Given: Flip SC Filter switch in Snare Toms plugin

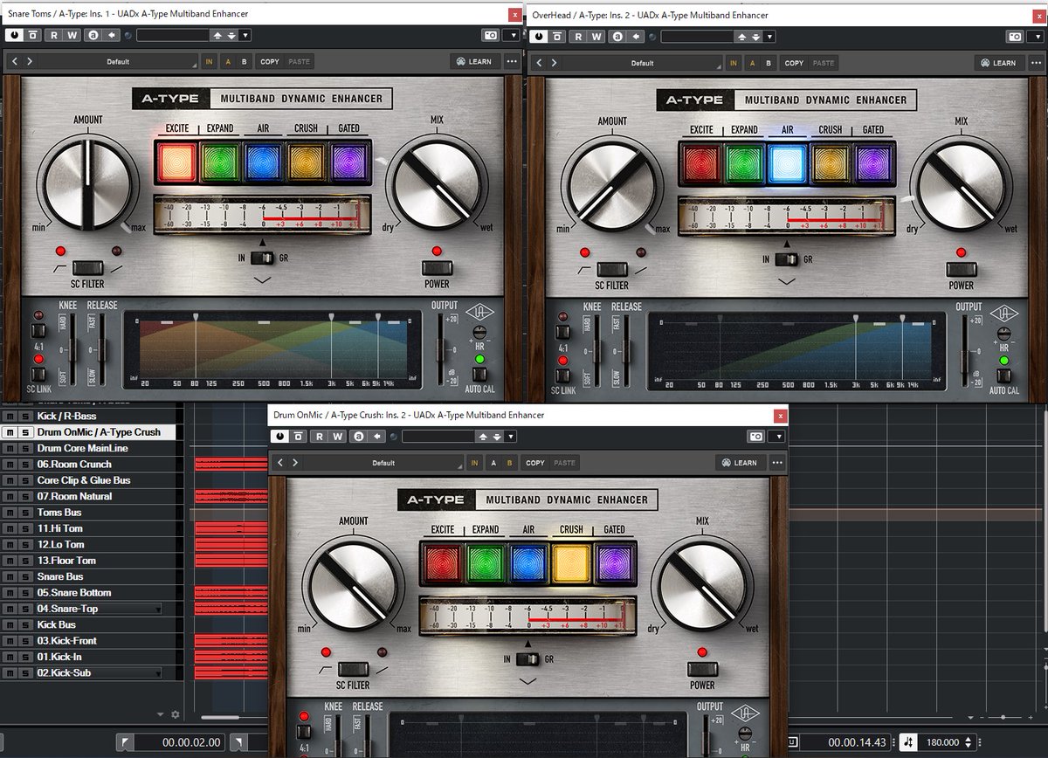Looking at the screenshot, I should pyautogui.click(x=86, y=268).
